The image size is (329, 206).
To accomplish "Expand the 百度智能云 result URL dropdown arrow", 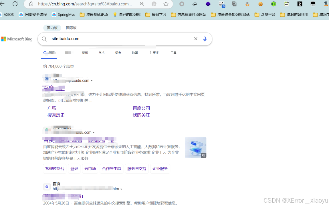I will coord(94,133).
